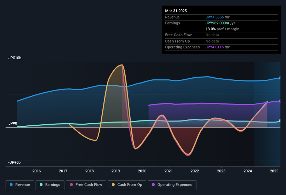
Task: Click the JP¥7.565b revenue value
Action: [215, 17]
